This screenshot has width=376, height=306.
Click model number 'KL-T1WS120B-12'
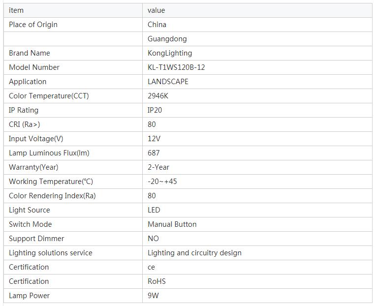[x=176, y=67]
